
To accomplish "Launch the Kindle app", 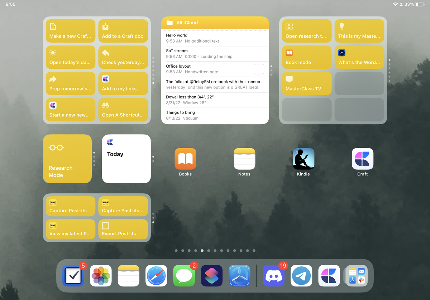I will coord(303,159).
